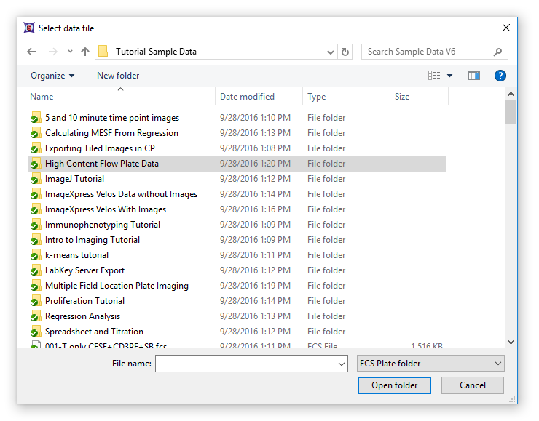Open the Help question mark icon
Screen dimensions: 539x421
(x=500, y=76)
